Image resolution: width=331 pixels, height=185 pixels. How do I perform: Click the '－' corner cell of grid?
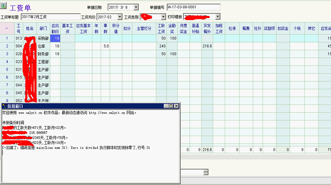click(x=7, y=28)
